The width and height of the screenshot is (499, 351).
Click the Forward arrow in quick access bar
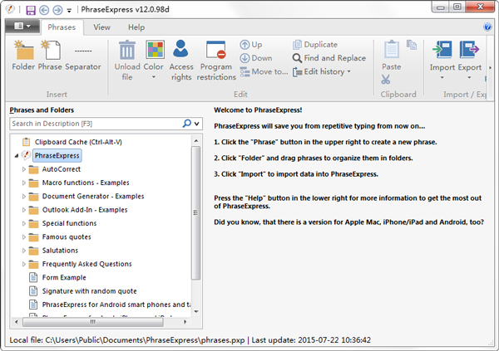[57, 10]
